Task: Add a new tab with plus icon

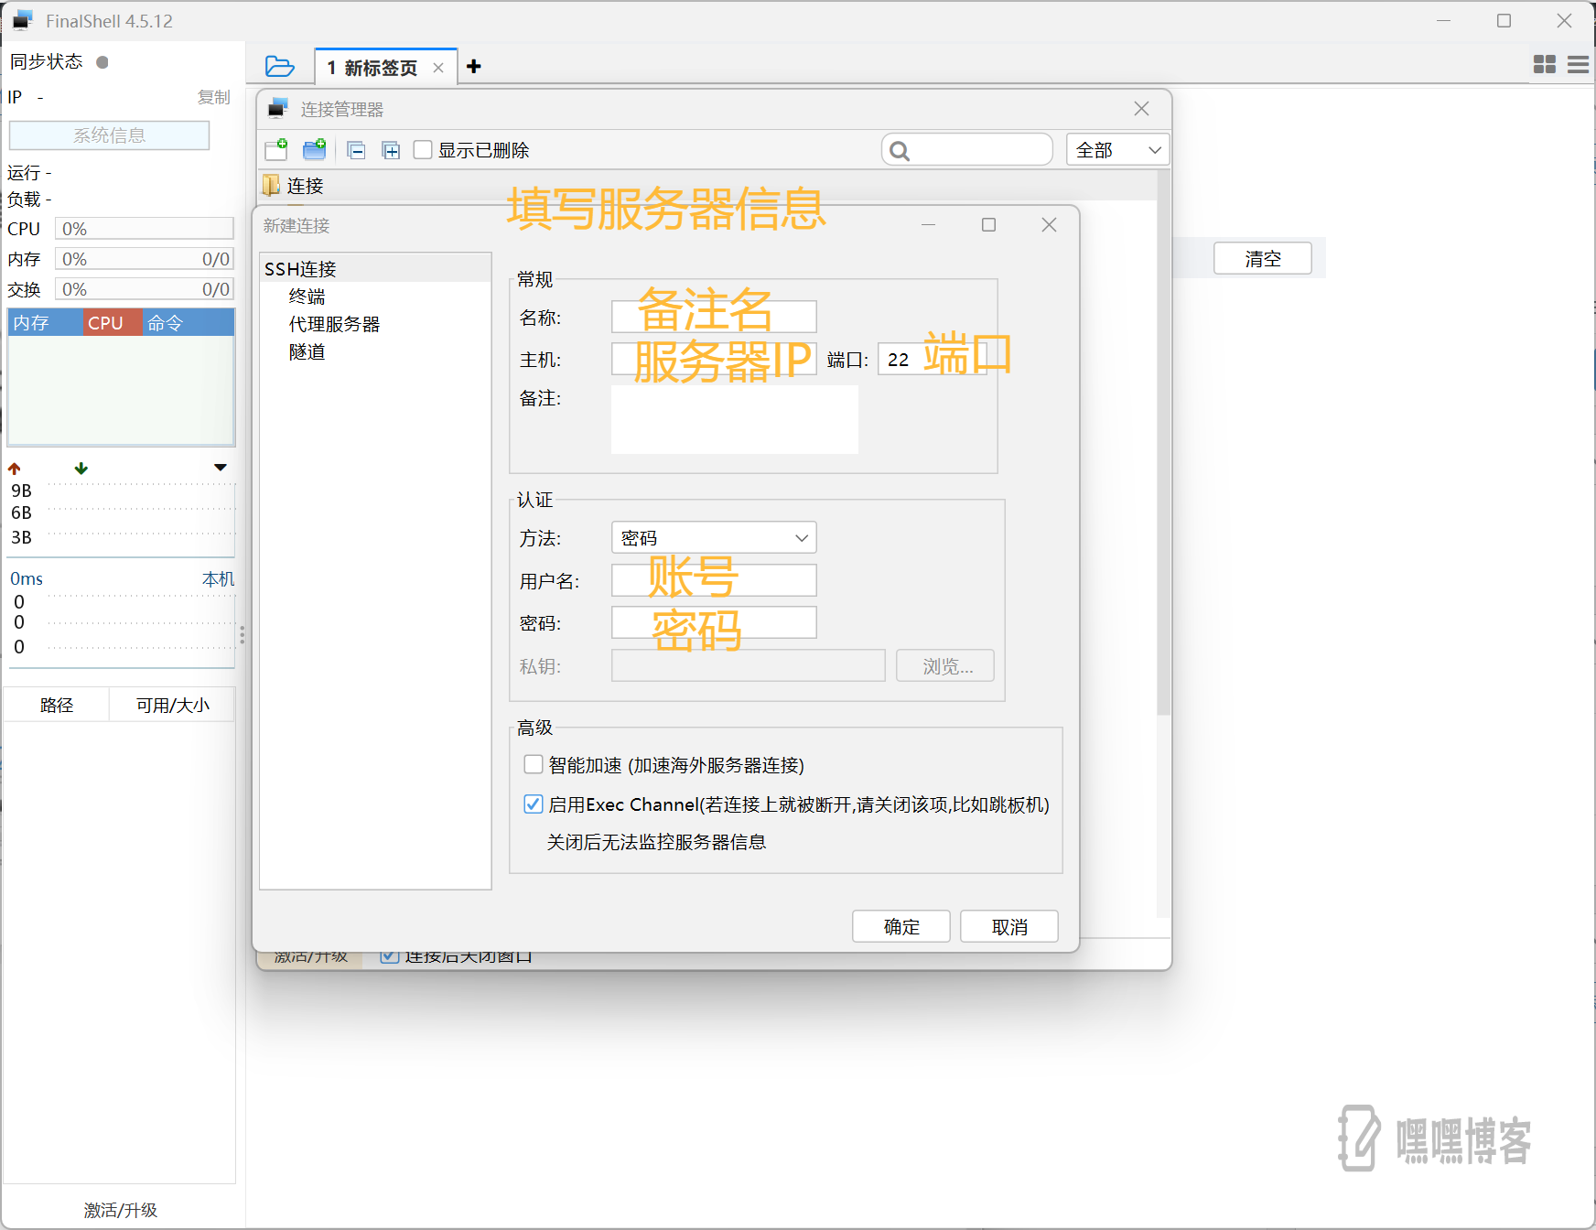Action: [474, 67]
